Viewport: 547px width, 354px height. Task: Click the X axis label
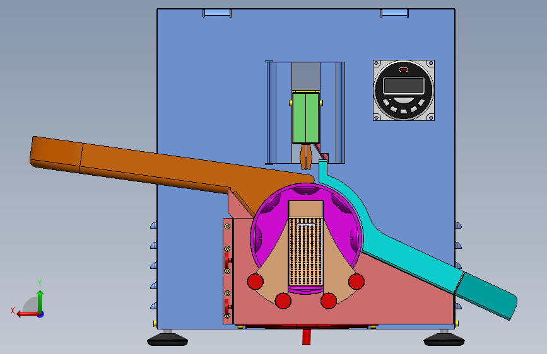pos(13,311)
